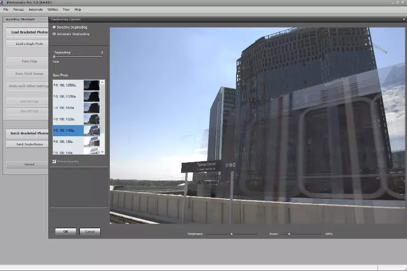Click base photo list scroll-up arrow

point(102,82)
